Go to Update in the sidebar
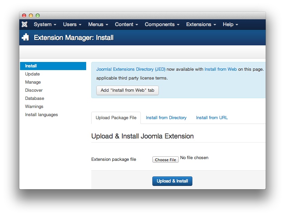Screen dimensions: 285x216 32,74
